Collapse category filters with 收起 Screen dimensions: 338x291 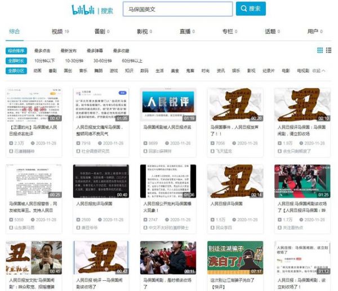point(319,71)
